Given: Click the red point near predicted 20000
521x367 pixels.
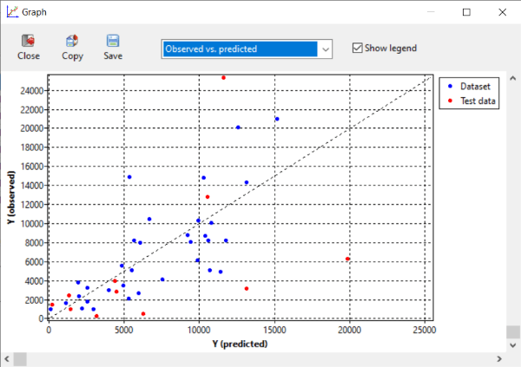Looking at the screenshot, I should [347, 259].
